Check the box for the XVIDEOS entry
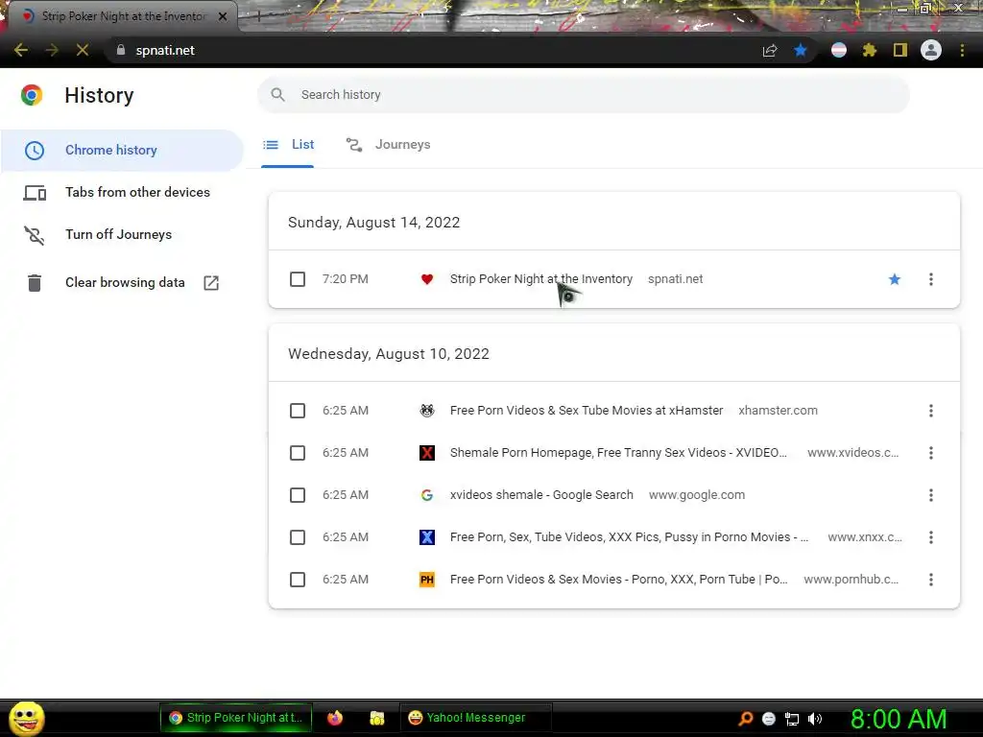 tap(298, 453)
